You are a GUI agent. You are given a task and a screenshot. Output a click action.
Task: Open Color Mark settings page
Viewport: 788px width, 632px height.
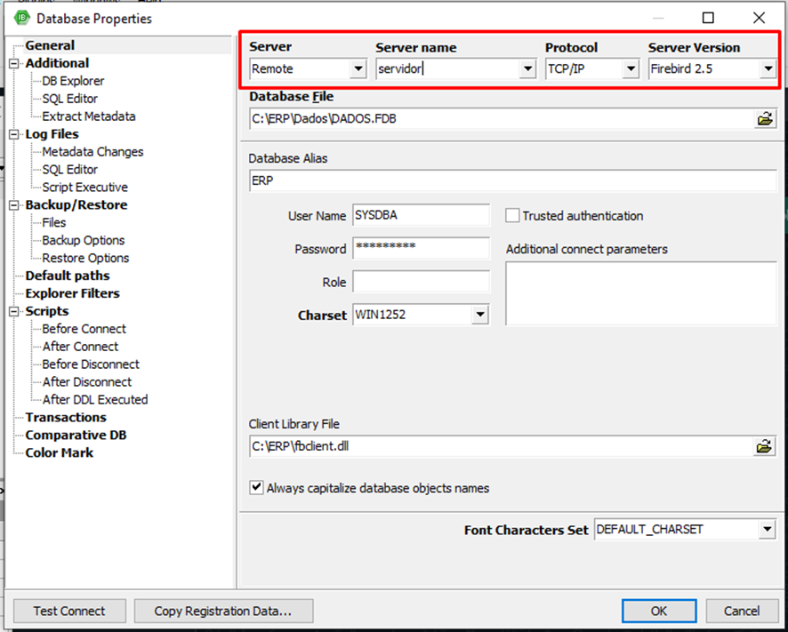60,452
